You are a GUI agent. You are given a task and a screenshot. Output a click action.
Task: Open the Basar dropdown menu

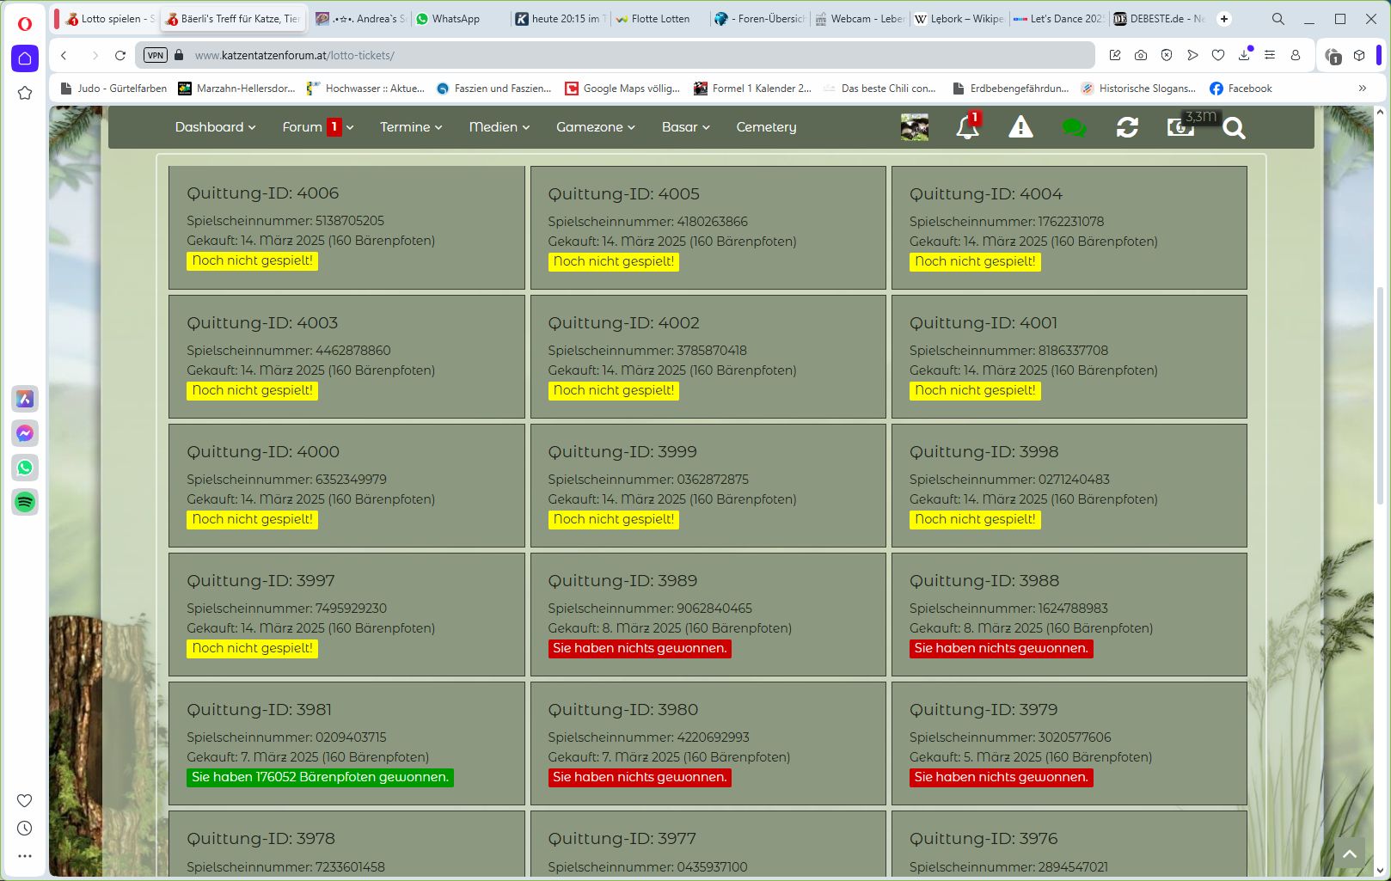tap(685, 127)
